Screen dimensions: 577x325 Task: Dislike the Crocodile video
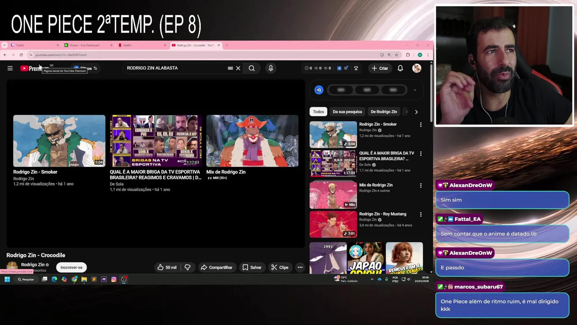coord(188,267)
